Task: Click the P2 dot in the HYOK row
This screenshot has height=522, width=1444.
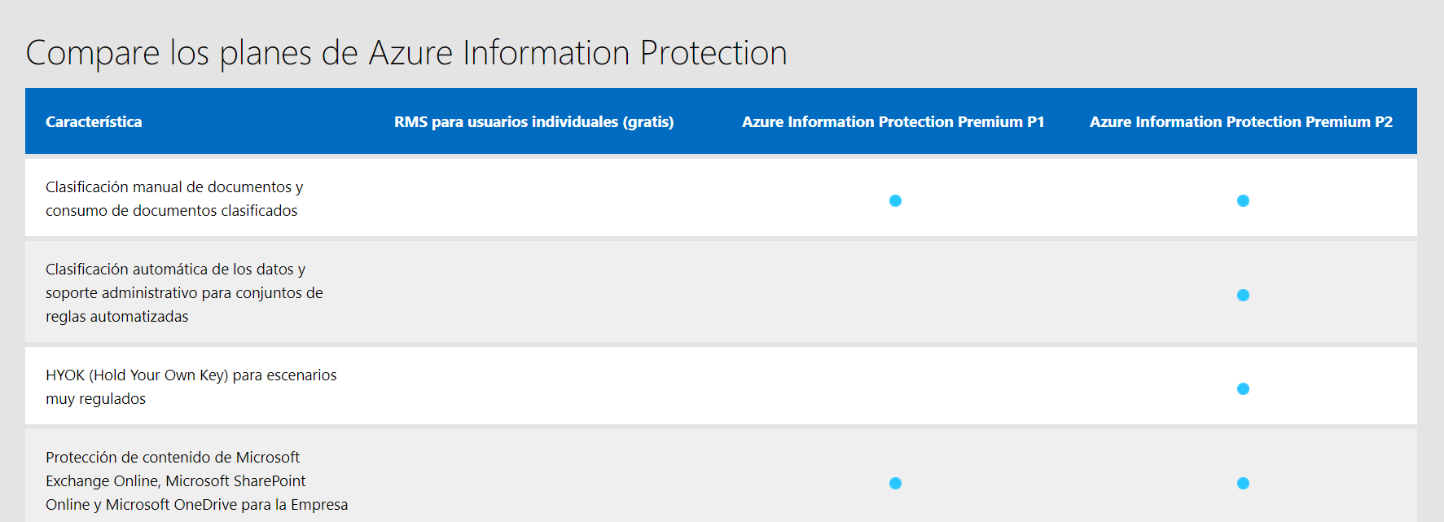Action: (x=1243, y=388)
